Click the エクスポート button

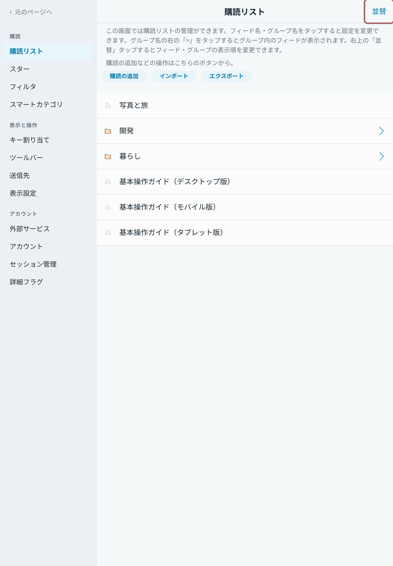(226, 76)
